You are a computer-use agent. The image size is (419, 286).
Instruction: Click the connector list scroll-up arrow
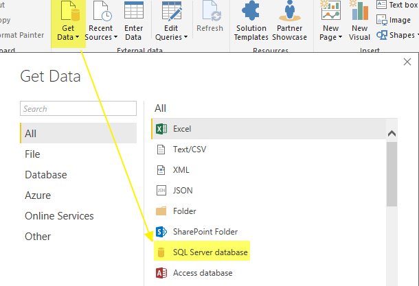[392, 133]
